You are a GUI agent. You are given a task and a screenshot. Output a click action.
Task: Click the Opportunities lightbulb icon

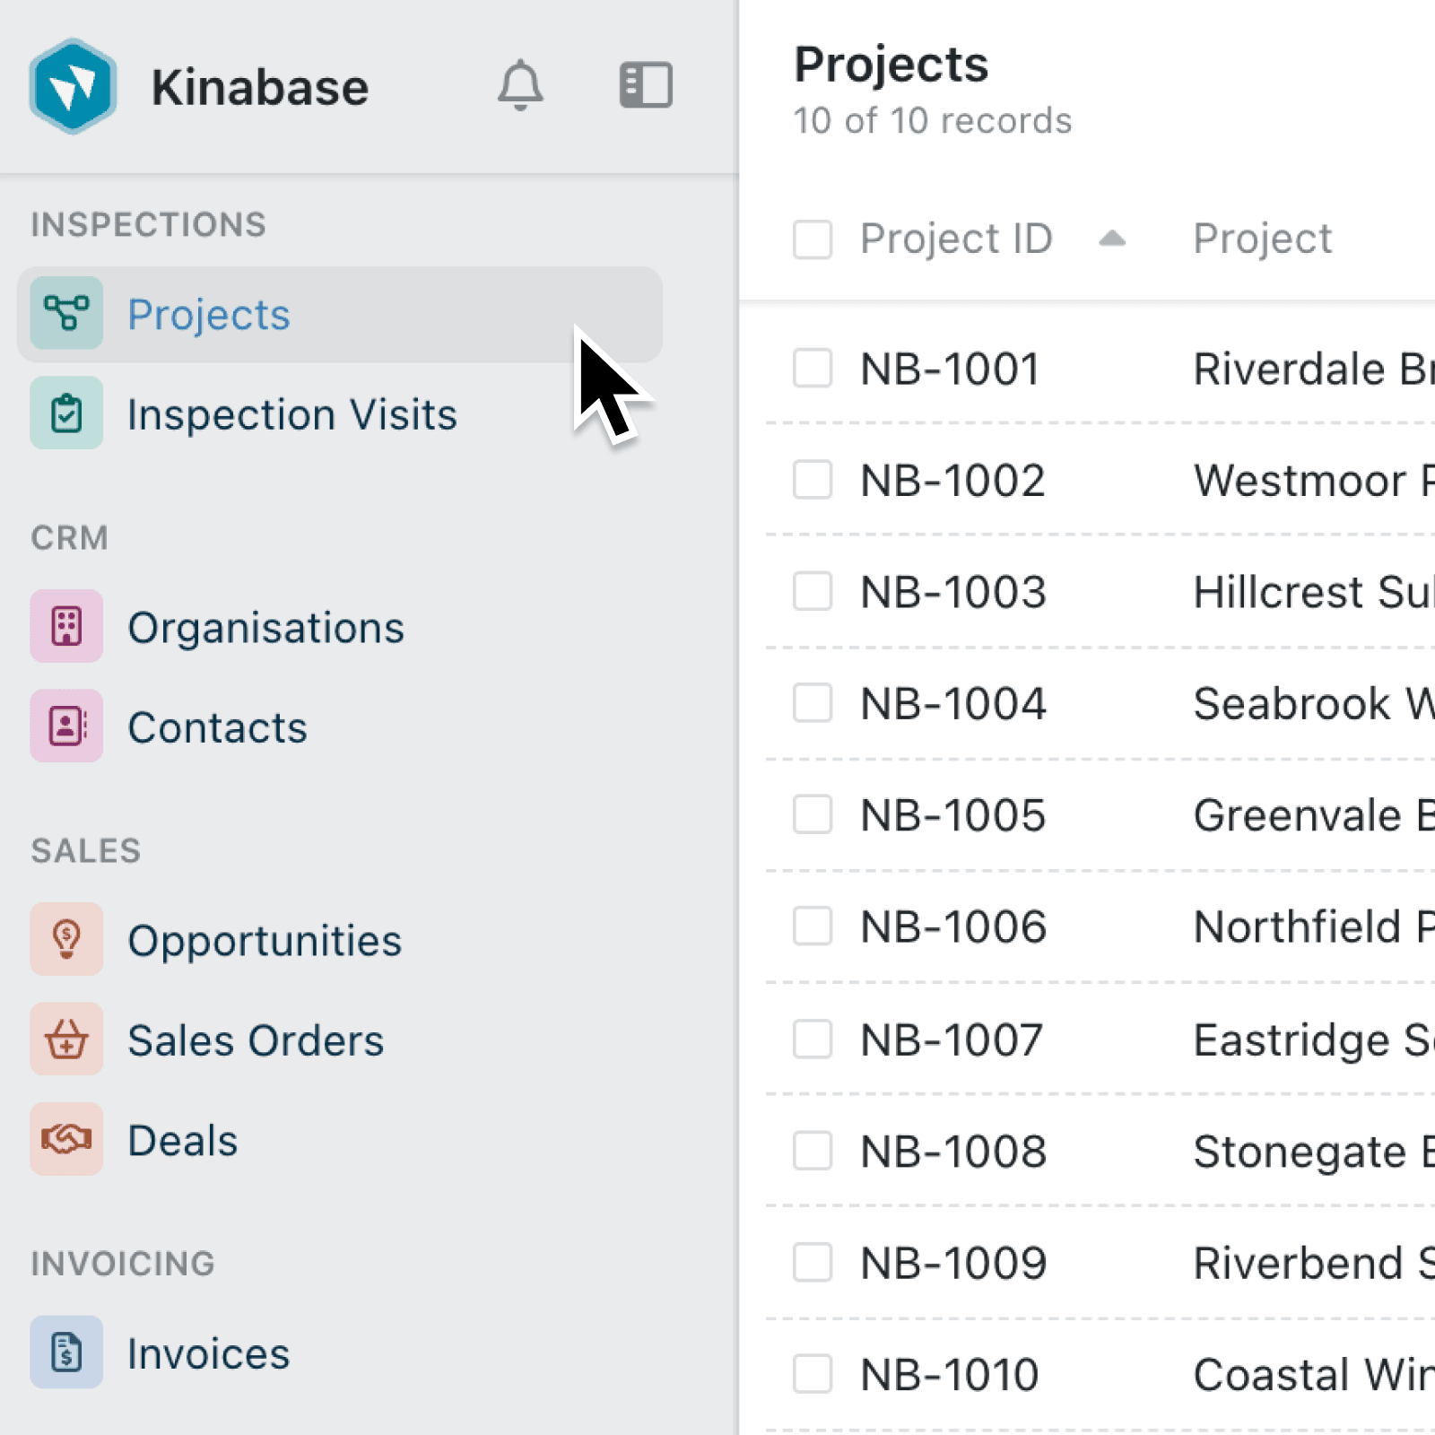[x=65, y=940]
